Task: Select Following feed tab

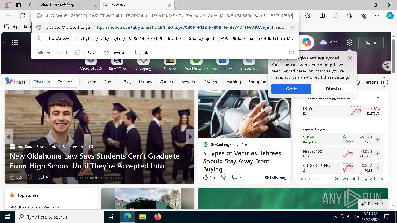Action: 66,82
